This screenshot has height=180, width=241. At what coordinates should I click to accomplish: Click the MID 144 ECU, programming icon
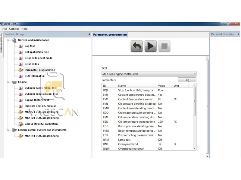coord(21,136)
